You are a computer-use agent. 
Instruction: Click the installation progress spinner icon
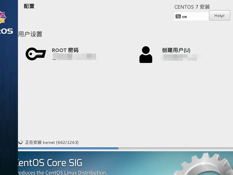pos(21,142)
